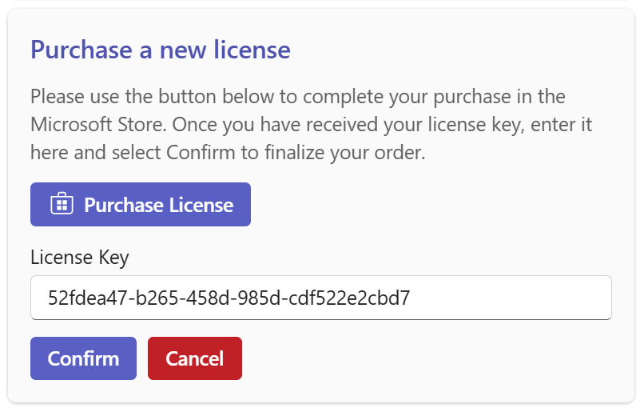Click the Confirm button
The width and height of the screenshot is (644, 412).
tap(83, 358)
